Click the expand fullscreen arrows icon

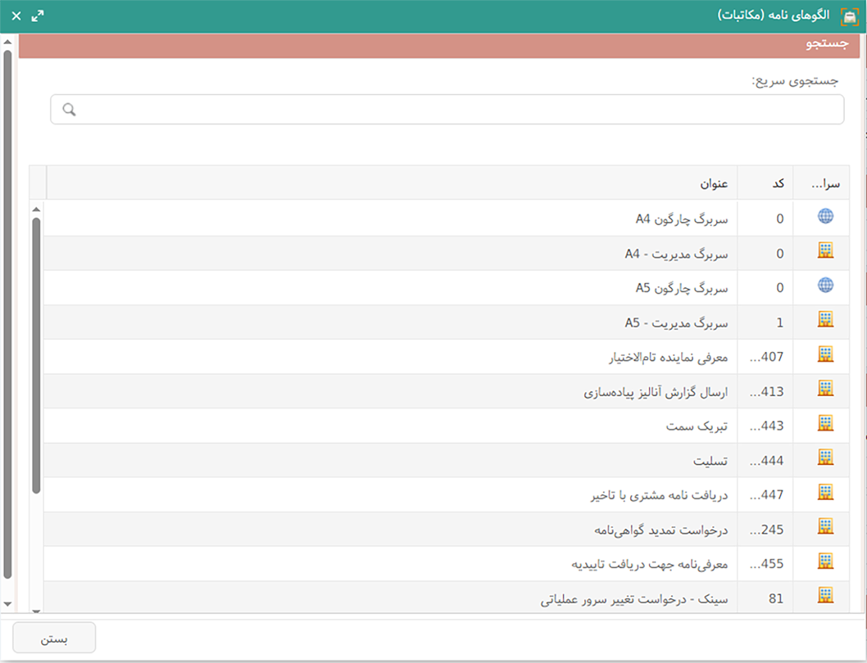coord(38,16)
